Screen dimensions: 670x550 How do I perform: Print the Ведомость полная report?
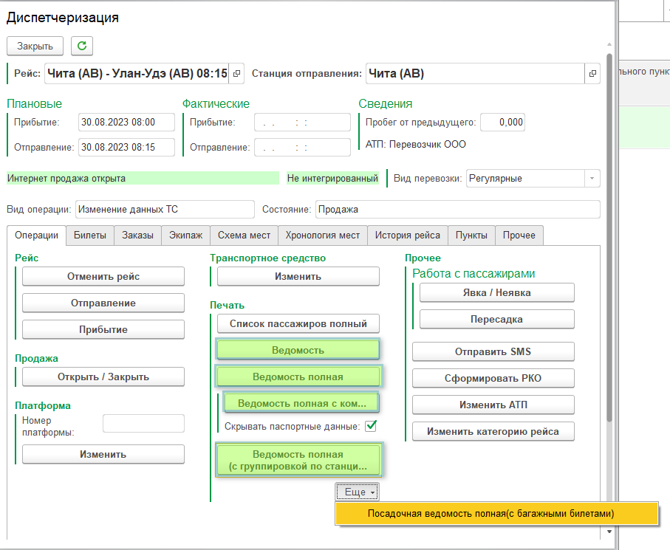(298, 377)
